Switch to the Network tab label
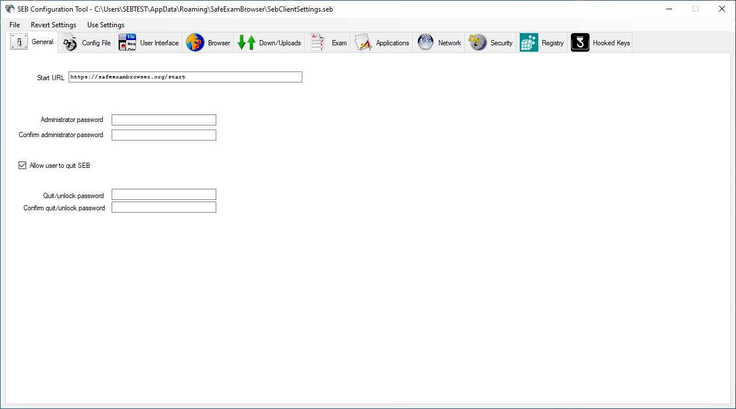Image resolution: width=736 pixels, height=409 pixels. coord(449,43)
